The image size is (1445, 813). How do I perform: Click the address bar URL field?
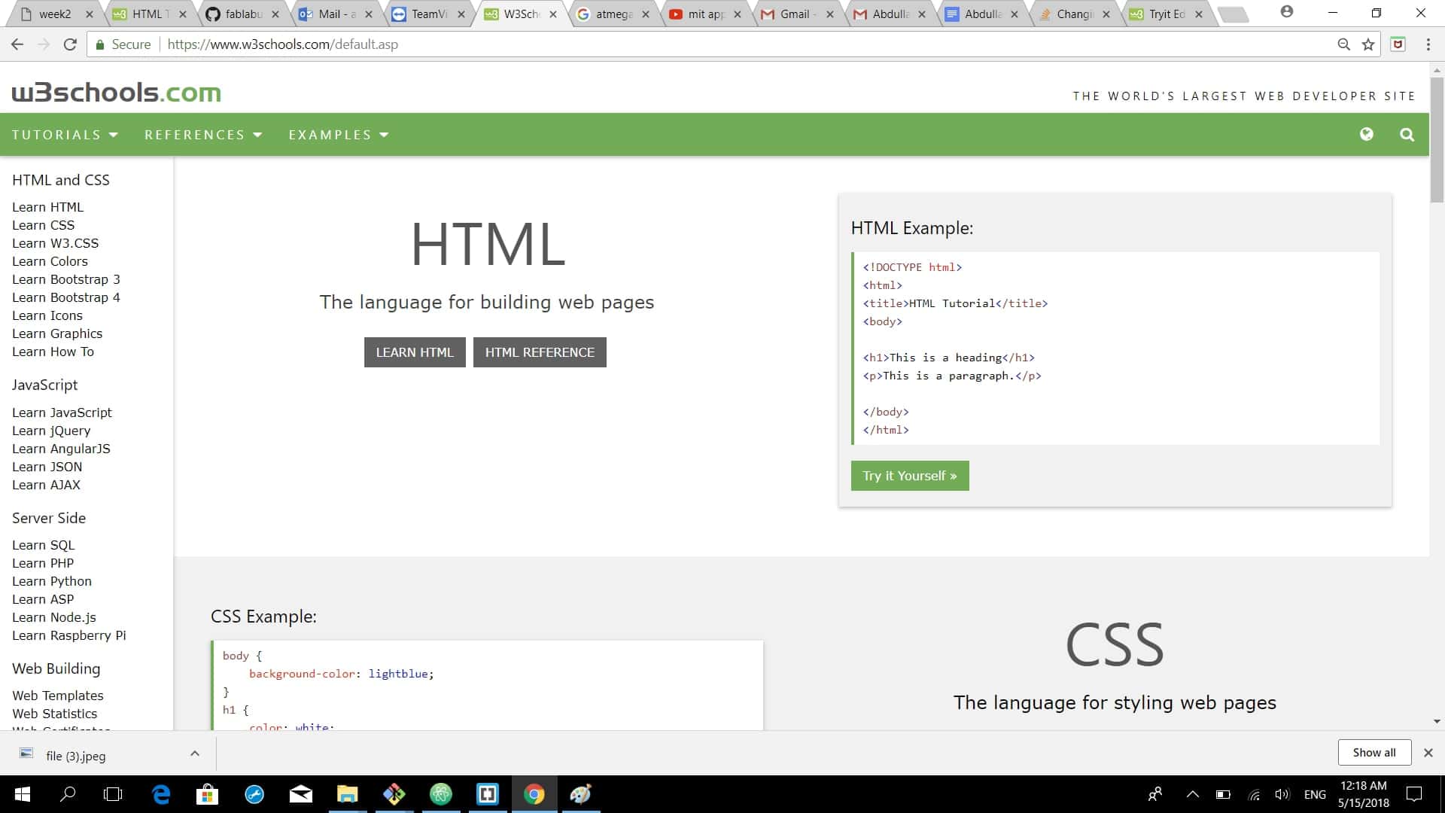(745, 44)
